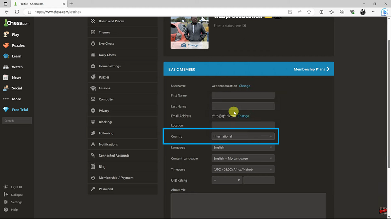Open a new browser tab
This screenshot has height=219, width=391.
pyautogui.click(x=71, y=4)
